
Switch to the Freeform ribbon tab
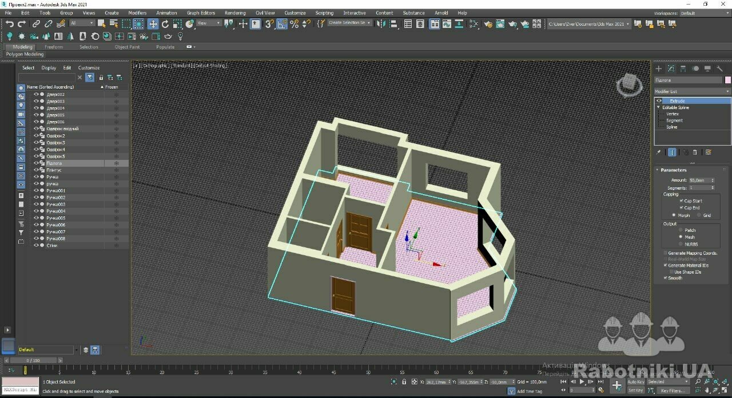click(54, 47)
